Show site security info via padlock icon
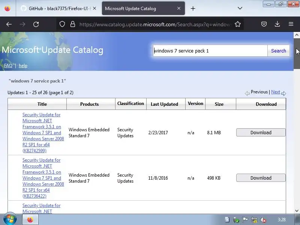The width and height of the screenshot is (300, 225). coord(73,24)
